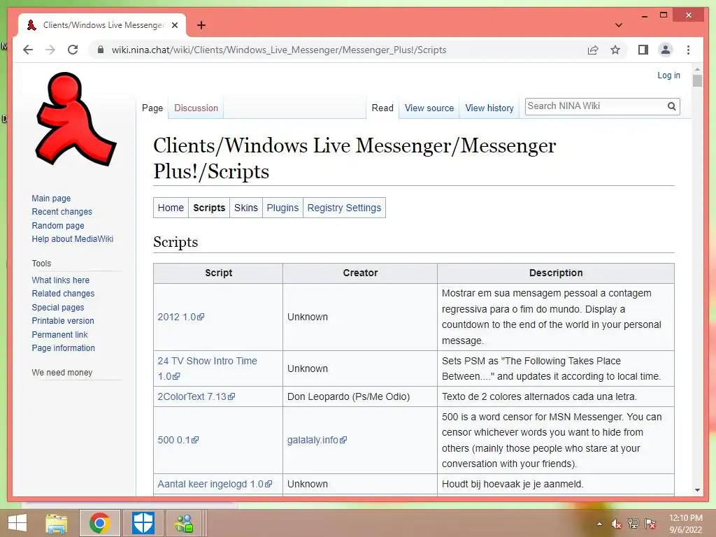Image resolution: width=716 pixels, height=537 pixels.
Task: Click the Don Leopardo creator cell
Action: point(360,396)
